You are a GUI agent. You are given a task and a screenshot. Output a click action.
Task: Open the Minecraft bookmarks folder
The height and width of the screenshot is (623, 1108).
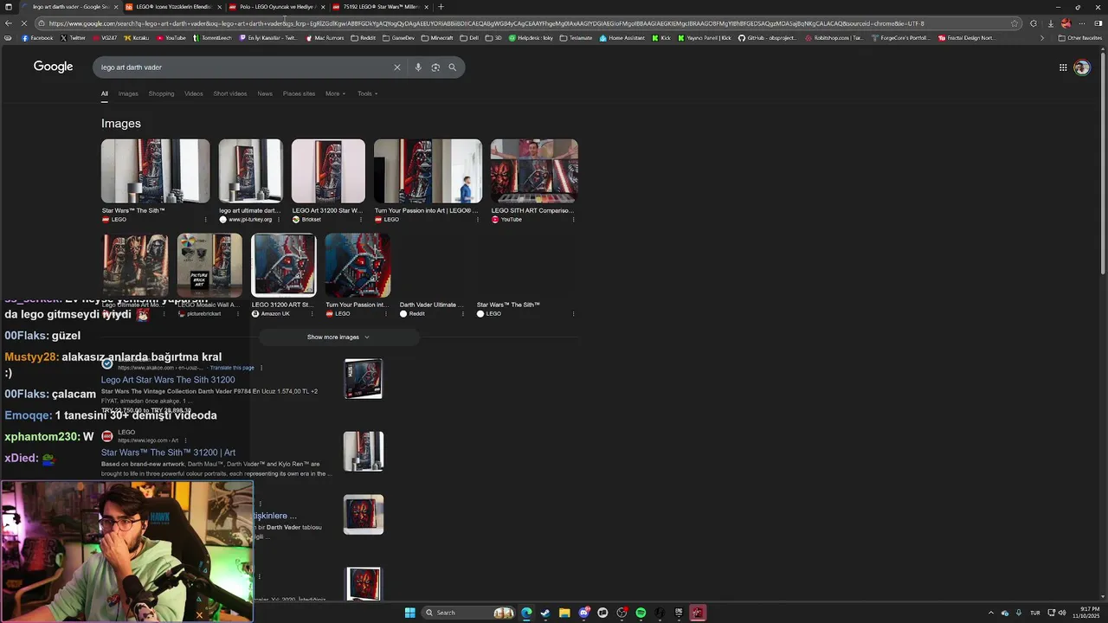pos(437,38)
